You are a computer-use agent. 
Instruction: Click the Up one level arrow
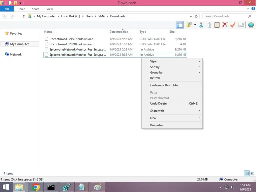24,16
